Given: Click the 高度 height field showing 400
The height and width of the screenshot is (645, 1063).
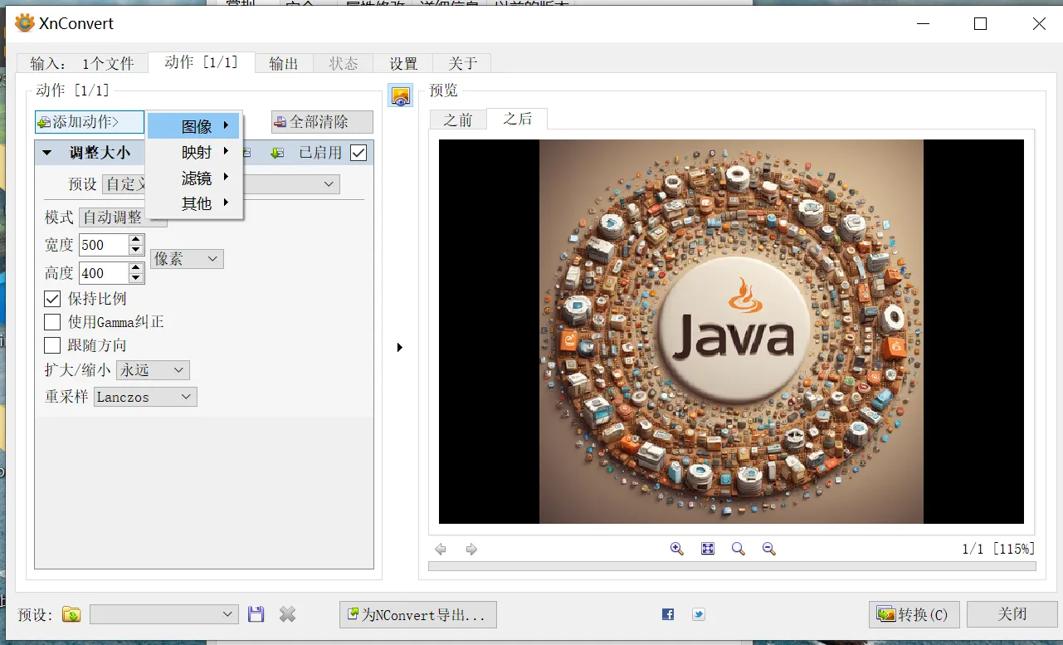Looking at the screenshot, I should coord(103,273).
